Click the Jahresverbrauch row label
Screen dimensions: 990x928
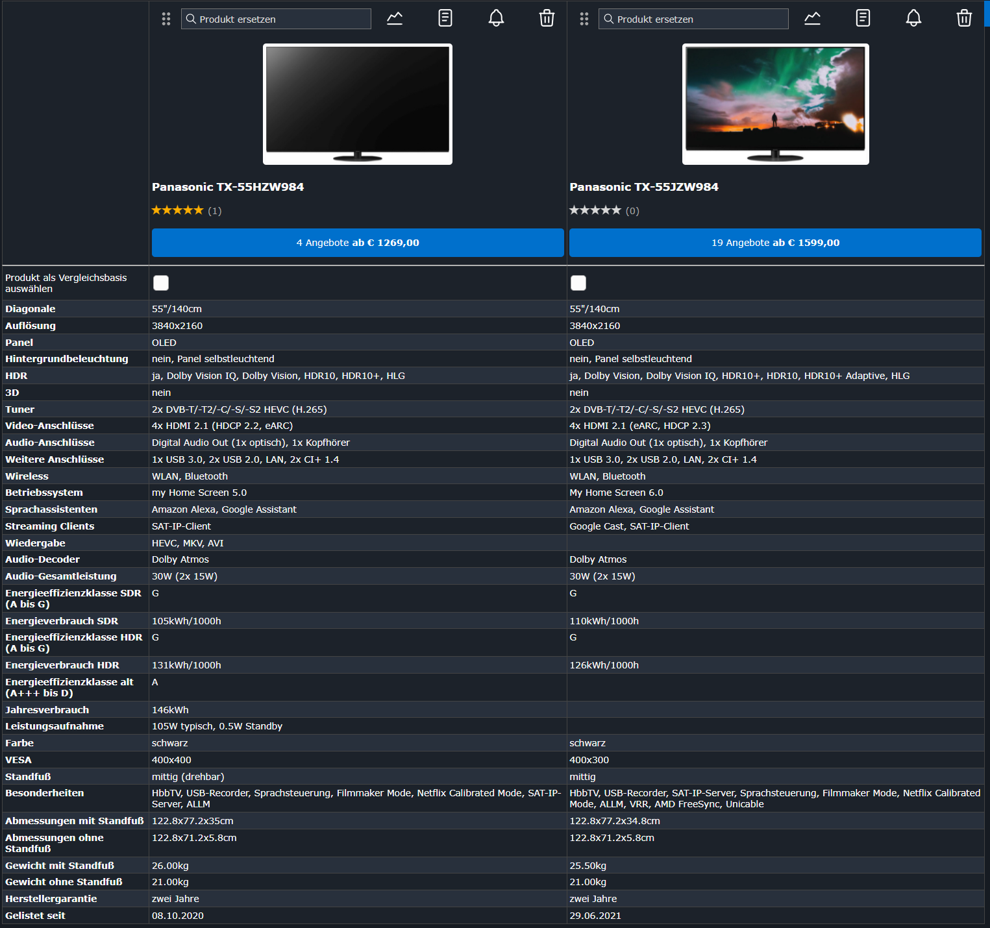pos(47,710)
